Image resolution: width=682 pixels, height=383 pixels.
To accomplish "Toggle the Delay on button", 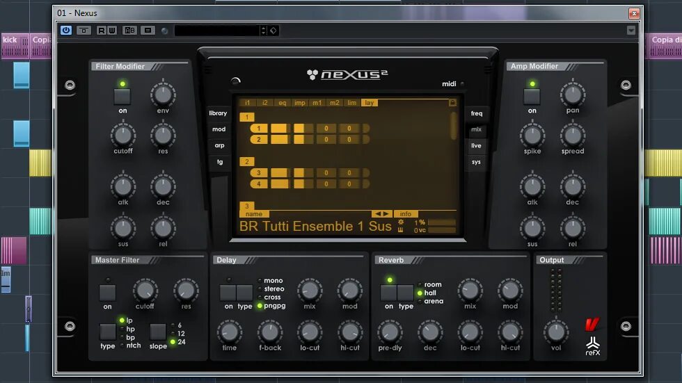I will (x=228, y=293).
